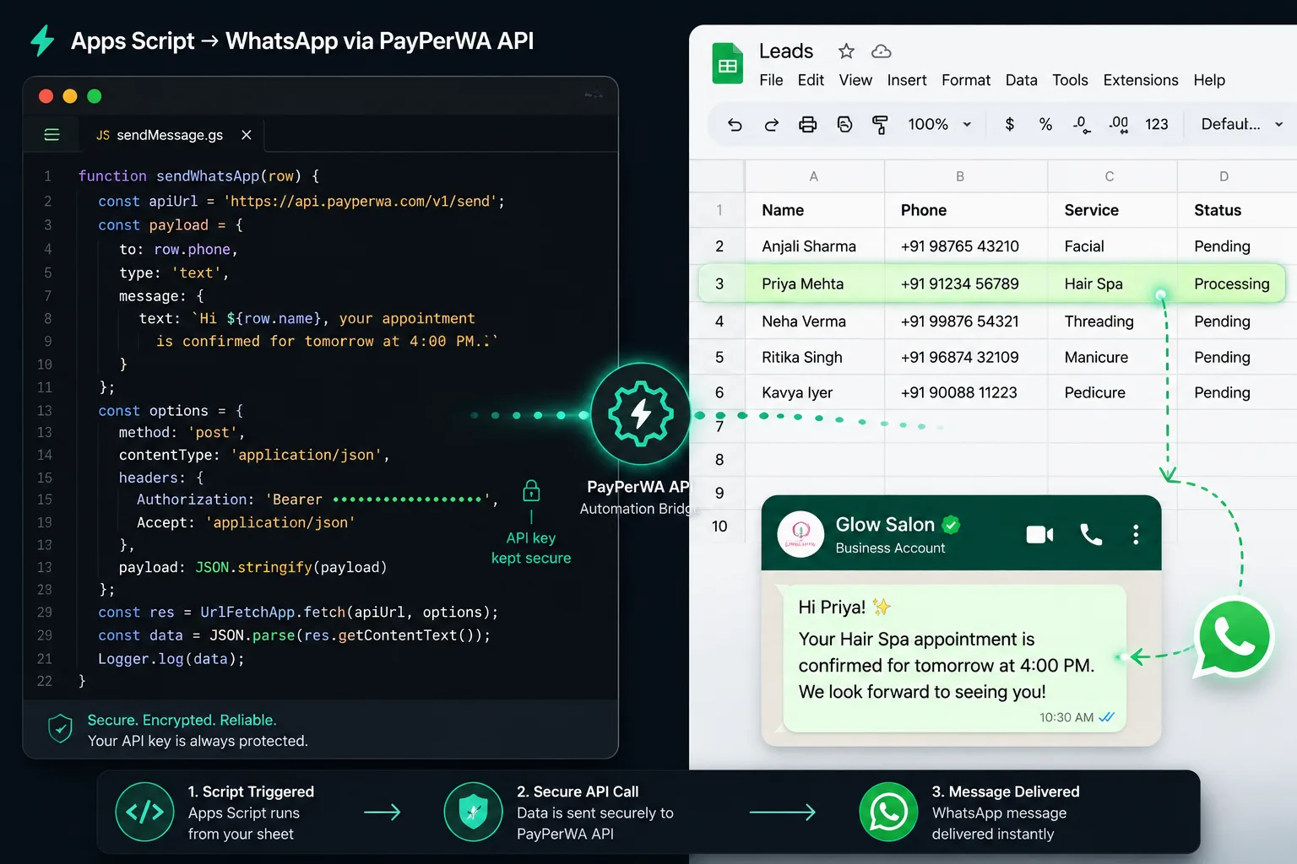
Task: Click the lightning bolt logo in title
Action: coord(42,40)
